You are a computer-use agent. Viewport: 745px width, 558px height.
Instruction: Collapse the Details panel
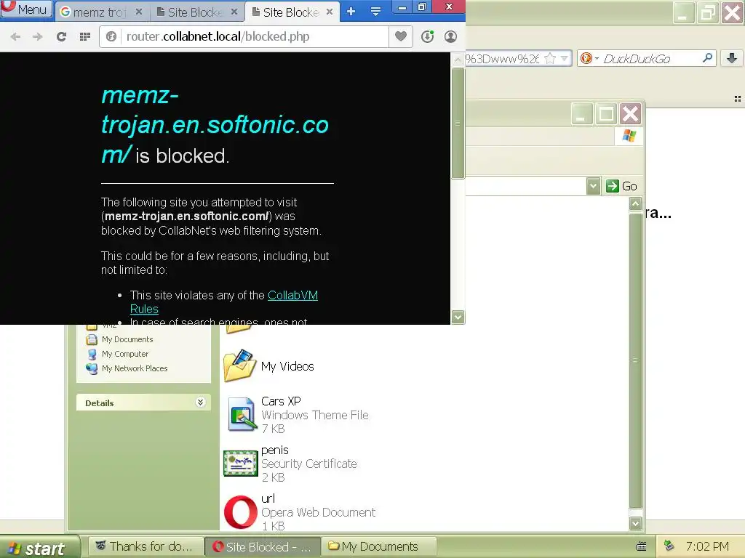point(201,403)
